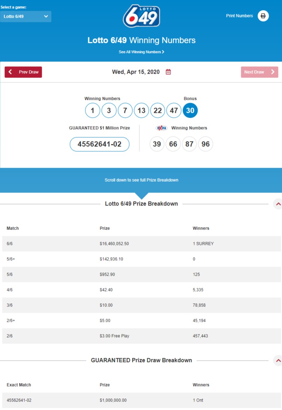The width and height of the screenshot is (282, 410).
Task: Click winning number ball 13
Action: tap(142, 110)
